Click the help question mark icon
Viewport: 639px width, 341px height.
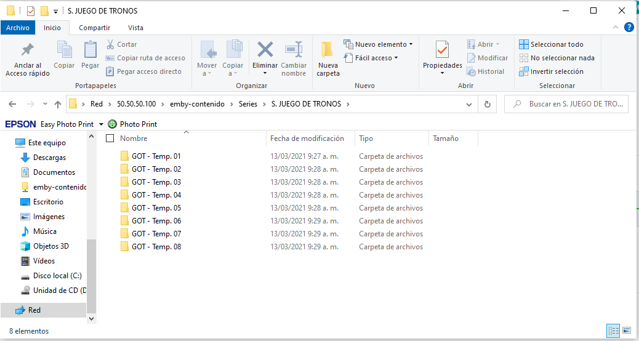(x=629, y=27)
